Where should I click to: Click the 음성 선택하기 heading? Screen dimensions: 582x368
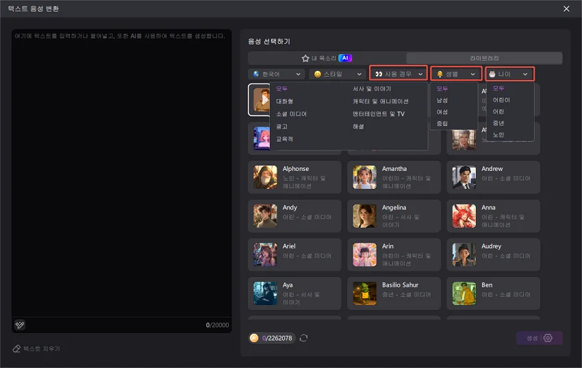(x=268, y=42)
